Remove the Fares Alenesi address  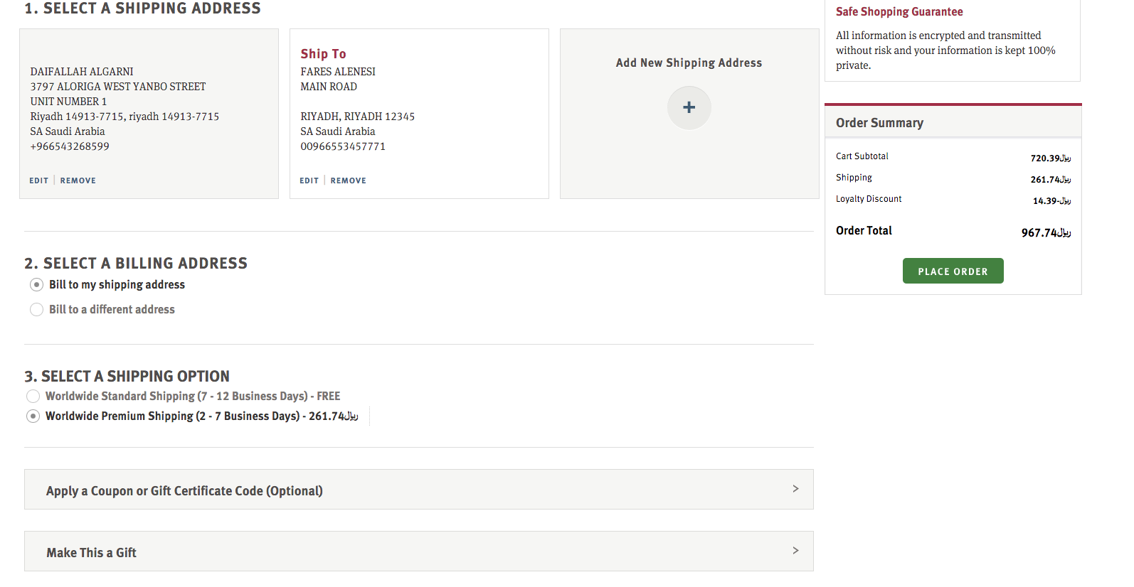(x=349, y=181)
